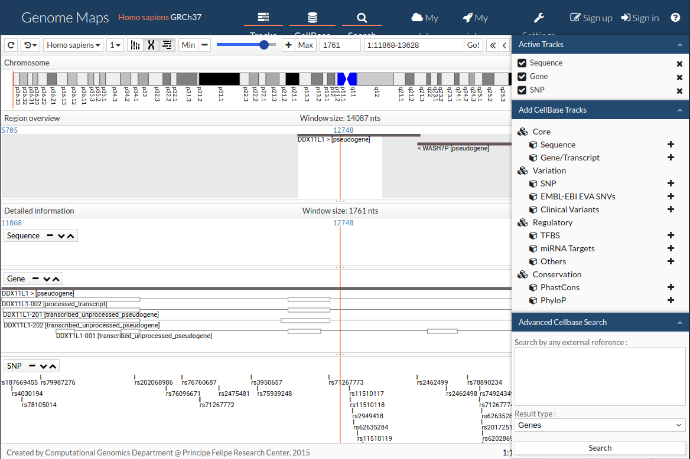The width and height of the screenshot is (690, 459).
Task: Collapse the Add CellBase Tracks panel
Action: 680,110
